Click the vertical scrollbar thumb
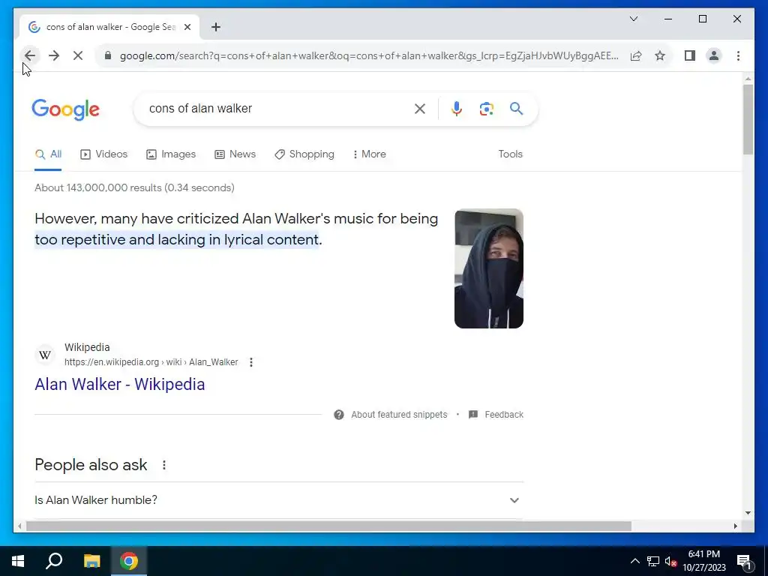The image size is (768, 576). pyautogui.click(x=748, y=119)
